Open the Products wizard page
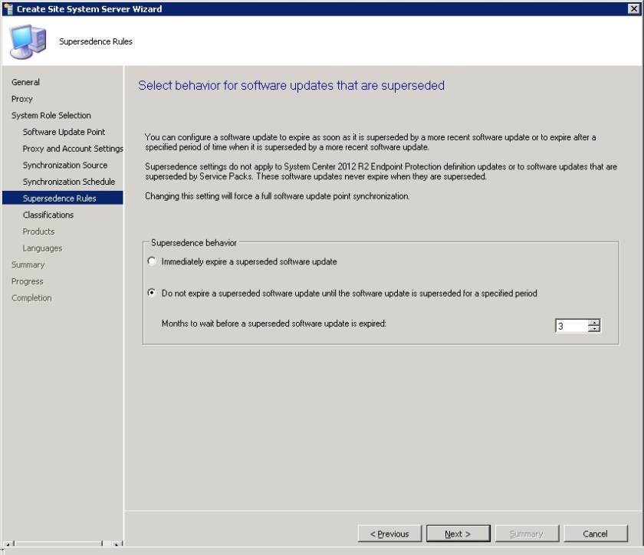 (38, 232)
